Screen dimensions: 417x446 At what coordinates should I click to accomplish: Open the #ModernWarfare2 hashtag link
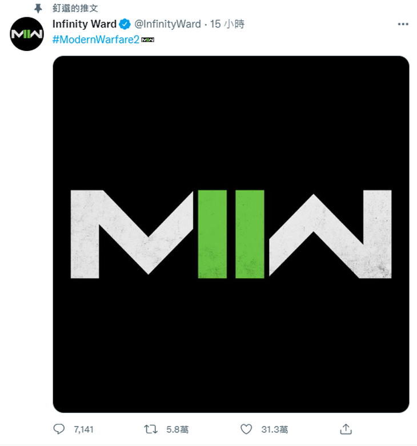coord(96,40)
